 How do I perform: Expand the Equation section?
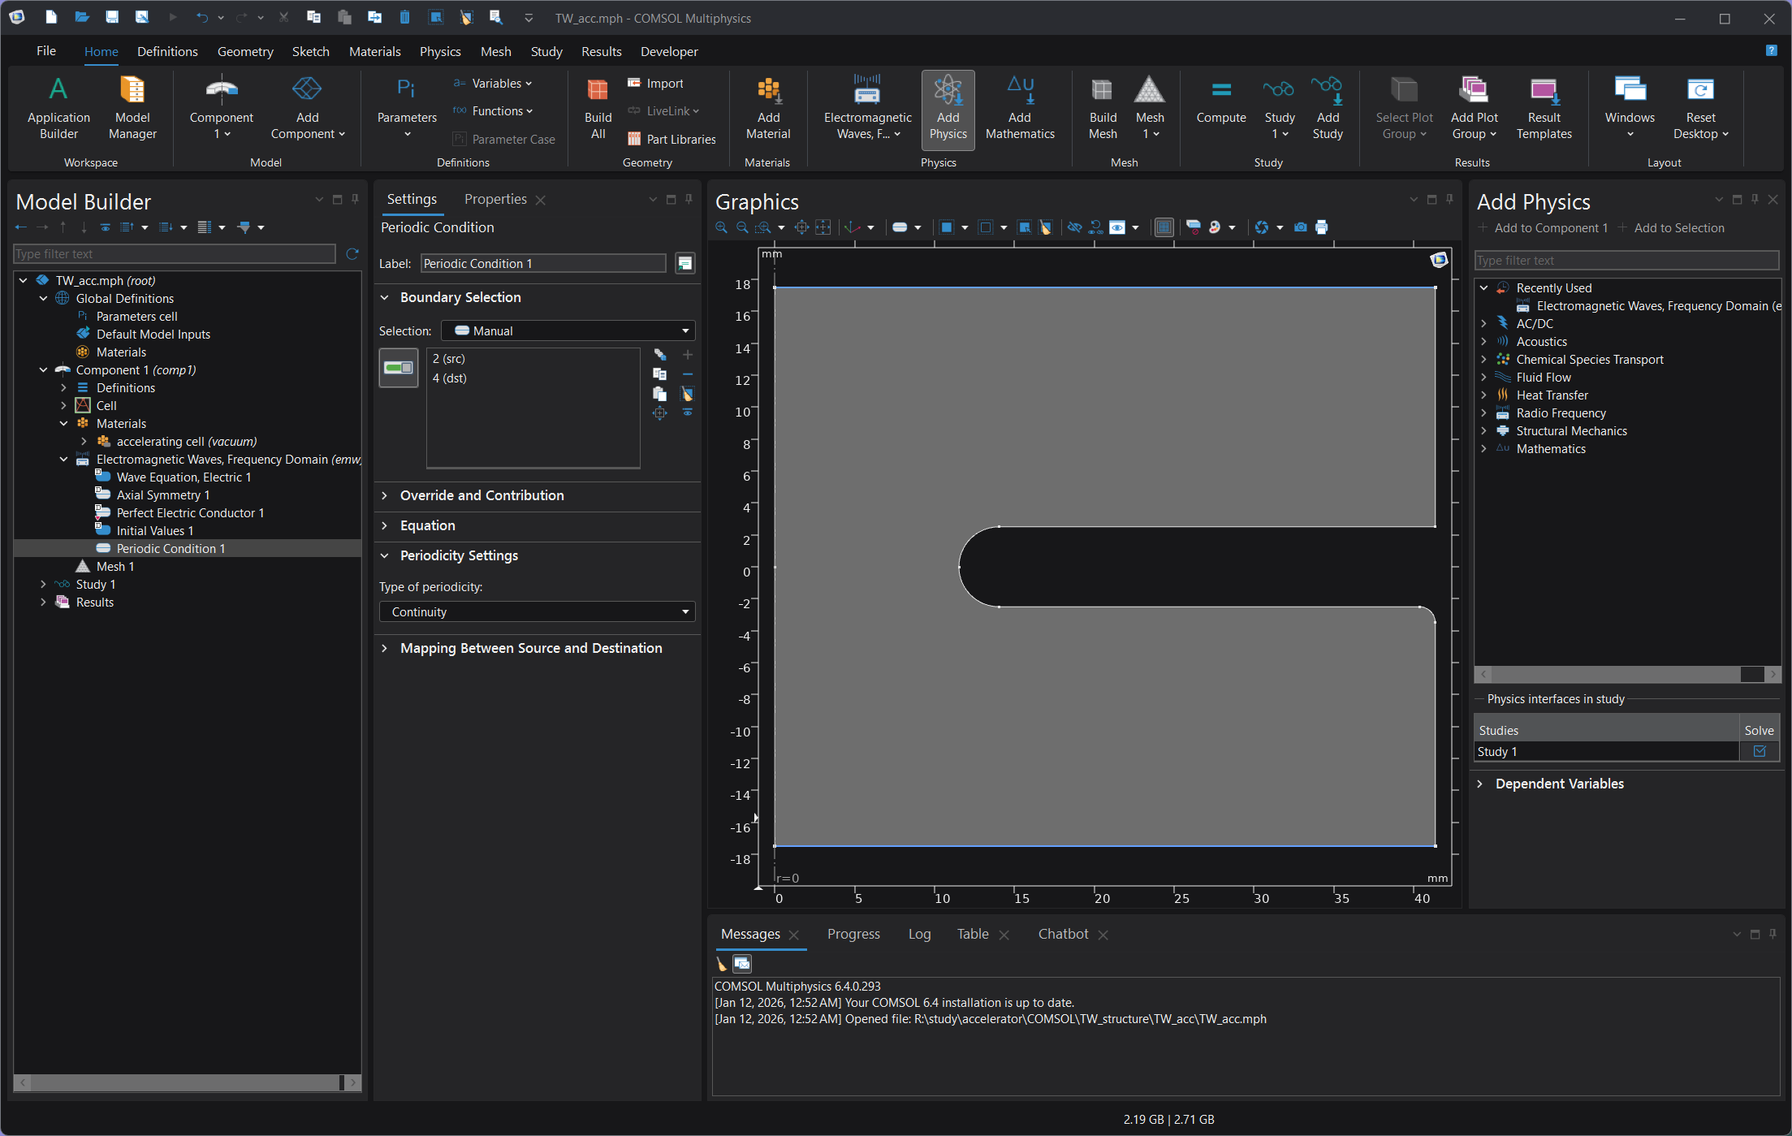(427, 525)
